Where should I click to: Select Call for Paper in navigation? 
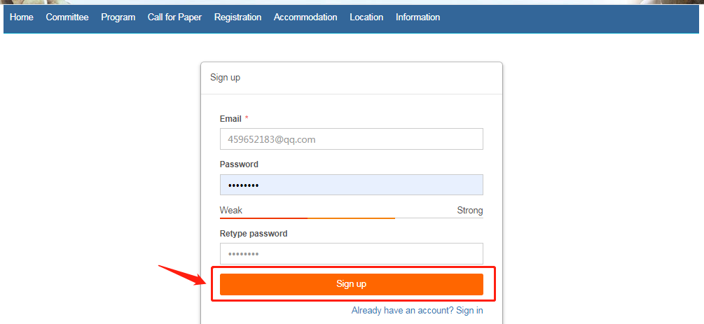point(174,17)
